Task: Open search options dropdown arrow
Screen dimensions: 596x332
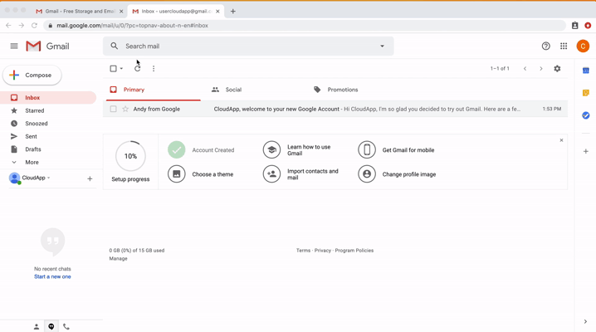Action: coord(382,46)
